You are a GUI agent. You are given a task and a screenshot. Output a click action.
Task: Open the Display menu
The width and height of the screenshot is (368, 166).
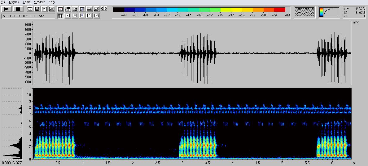point(14,2)
